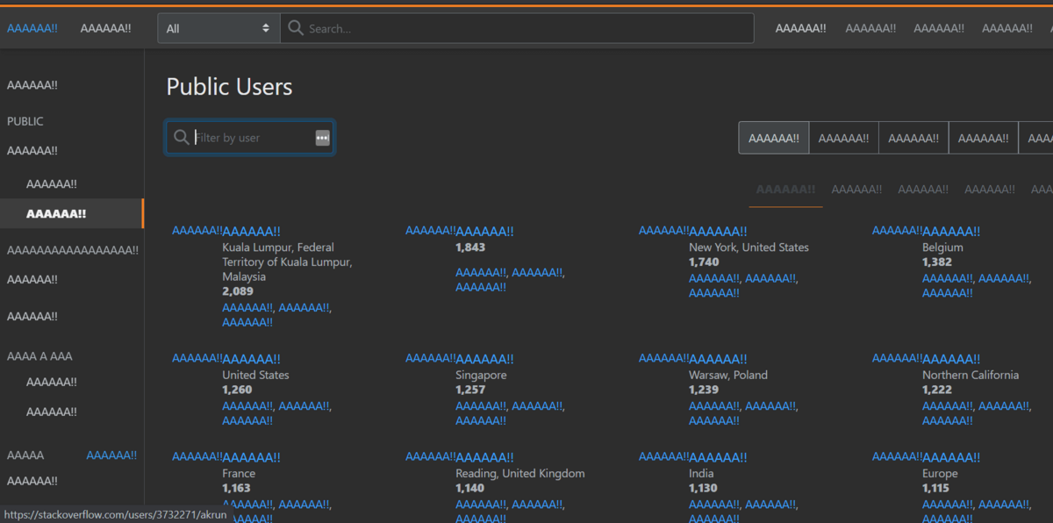
Task: Click the avatar of the Reading, United Kingdom user
Action: coord(430,456)
